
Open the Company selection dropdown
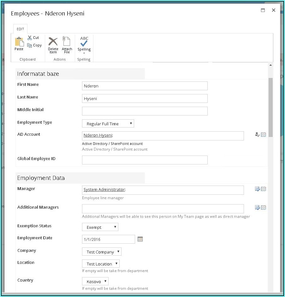(118, 252)
